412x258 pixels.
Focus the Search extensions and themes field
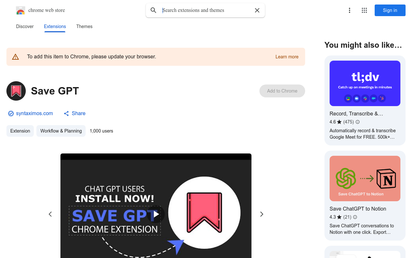tap(206, 10)
